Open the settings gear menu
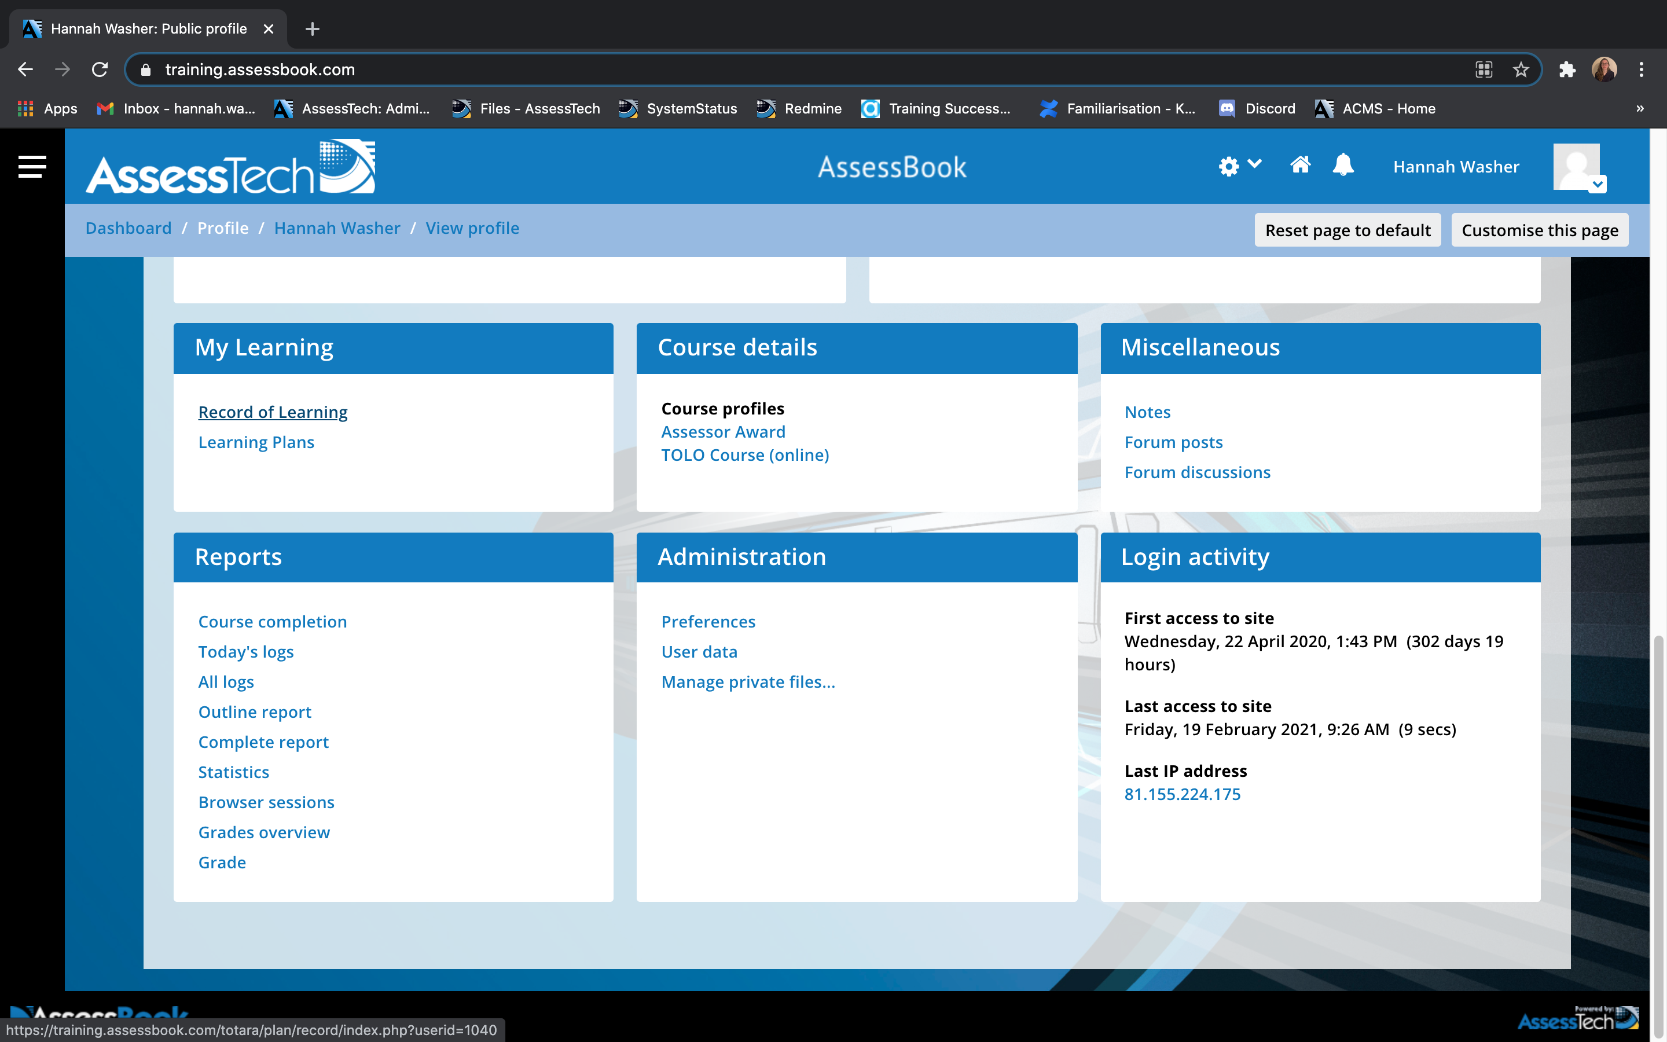This screenshot has width=1667, height=1042. (1239, 166)
